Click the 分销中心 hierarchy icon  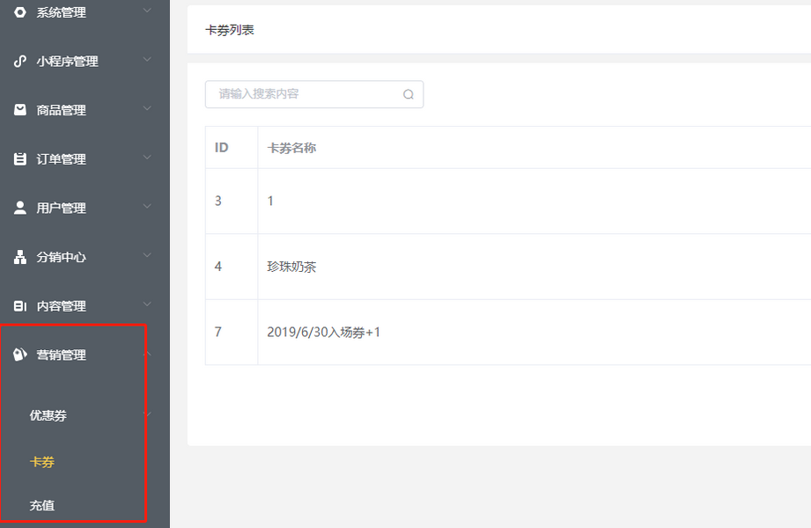coord(19,257)
